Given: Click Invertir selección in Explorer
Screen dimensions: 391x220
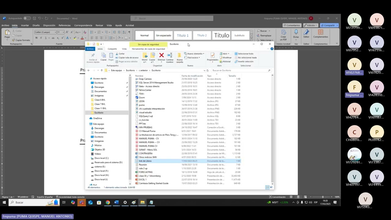Looking at the screenshot, I should click(244, 61).
